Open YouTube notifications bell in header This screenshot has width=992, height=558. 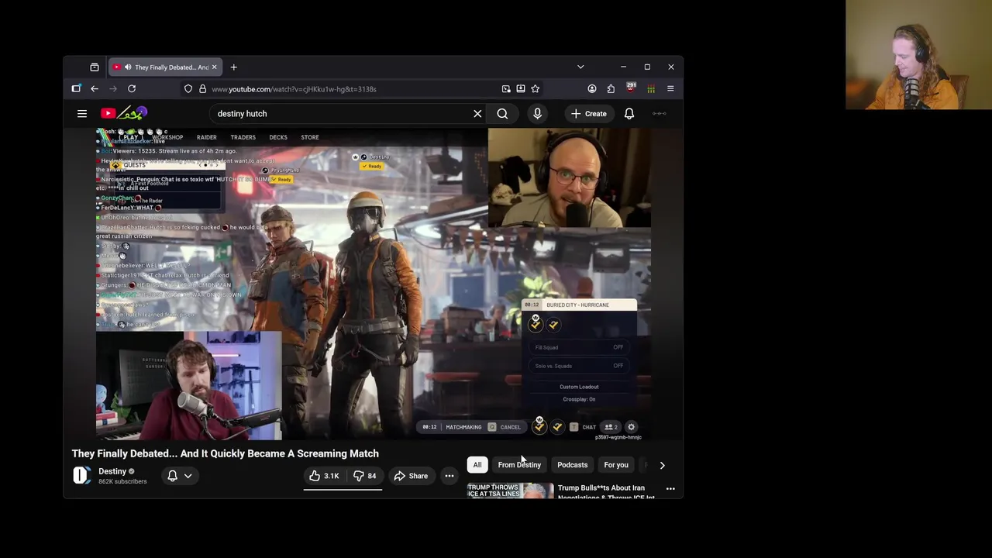[629, 114]
